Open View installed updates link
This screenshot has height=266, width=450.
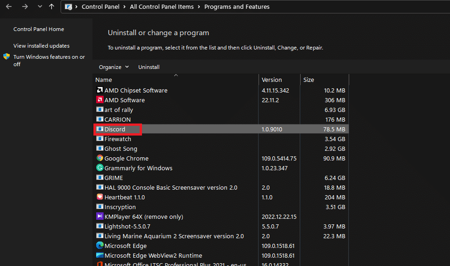pos(41,46)
